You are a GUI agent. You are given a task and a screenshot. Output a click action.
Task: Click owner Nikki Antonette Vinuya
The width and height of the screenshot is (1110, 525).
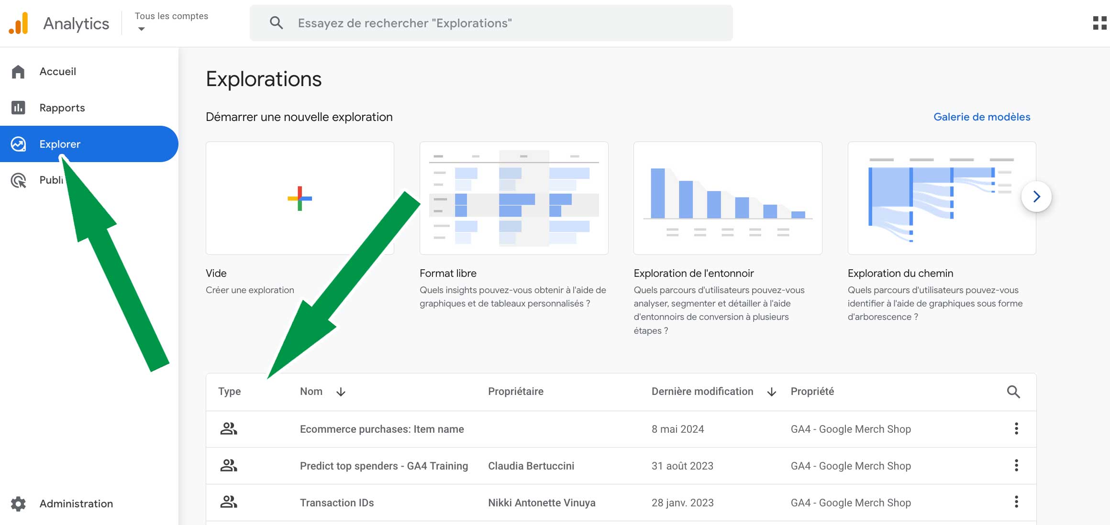[x=542, y=503]
